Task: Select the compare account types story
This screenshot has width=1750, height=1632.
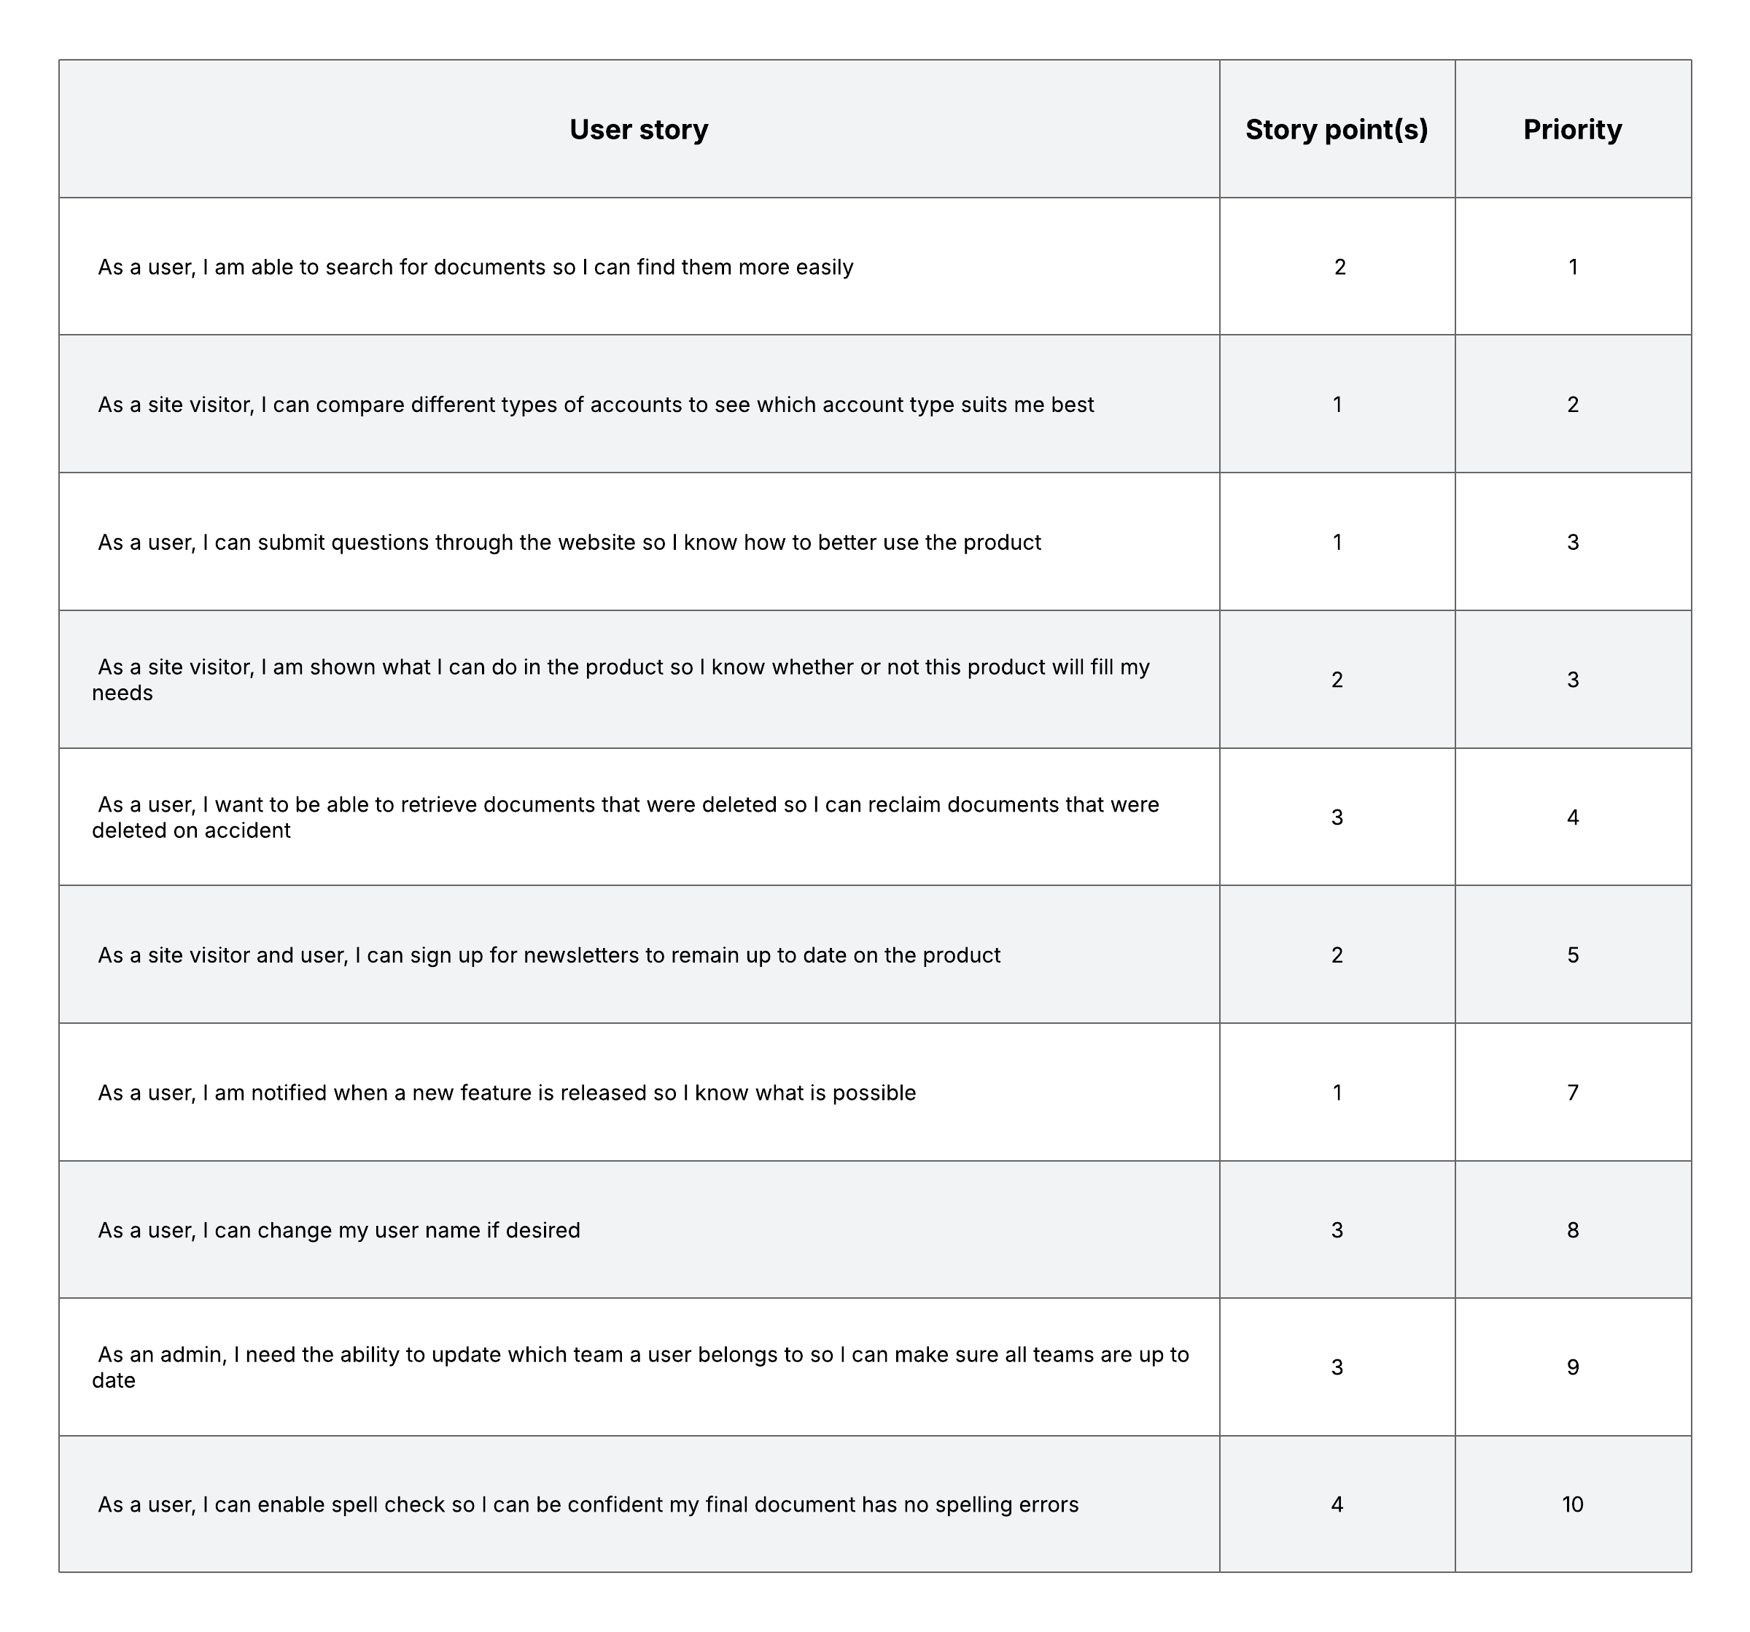Action: point(595,405)
